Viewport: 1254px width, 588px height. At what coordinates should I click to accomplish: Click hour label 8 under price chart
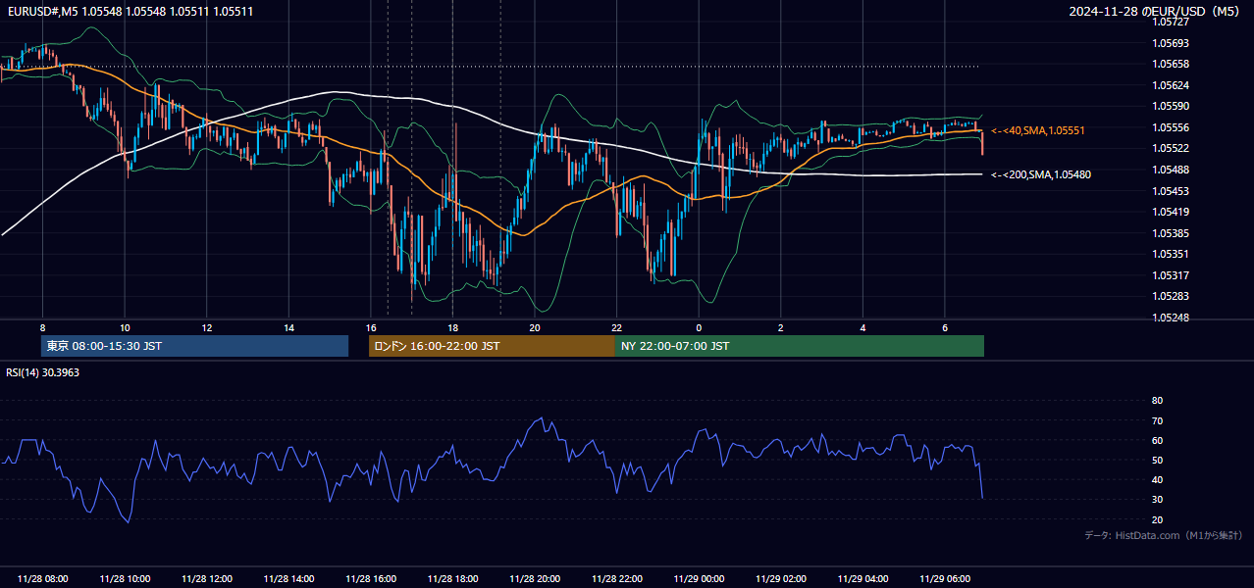click(42, 327)
